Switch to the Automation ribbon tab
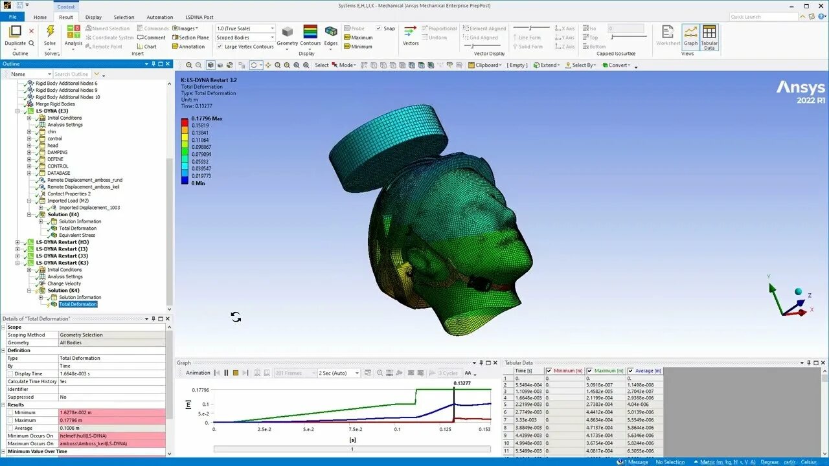 pos(160,17)
